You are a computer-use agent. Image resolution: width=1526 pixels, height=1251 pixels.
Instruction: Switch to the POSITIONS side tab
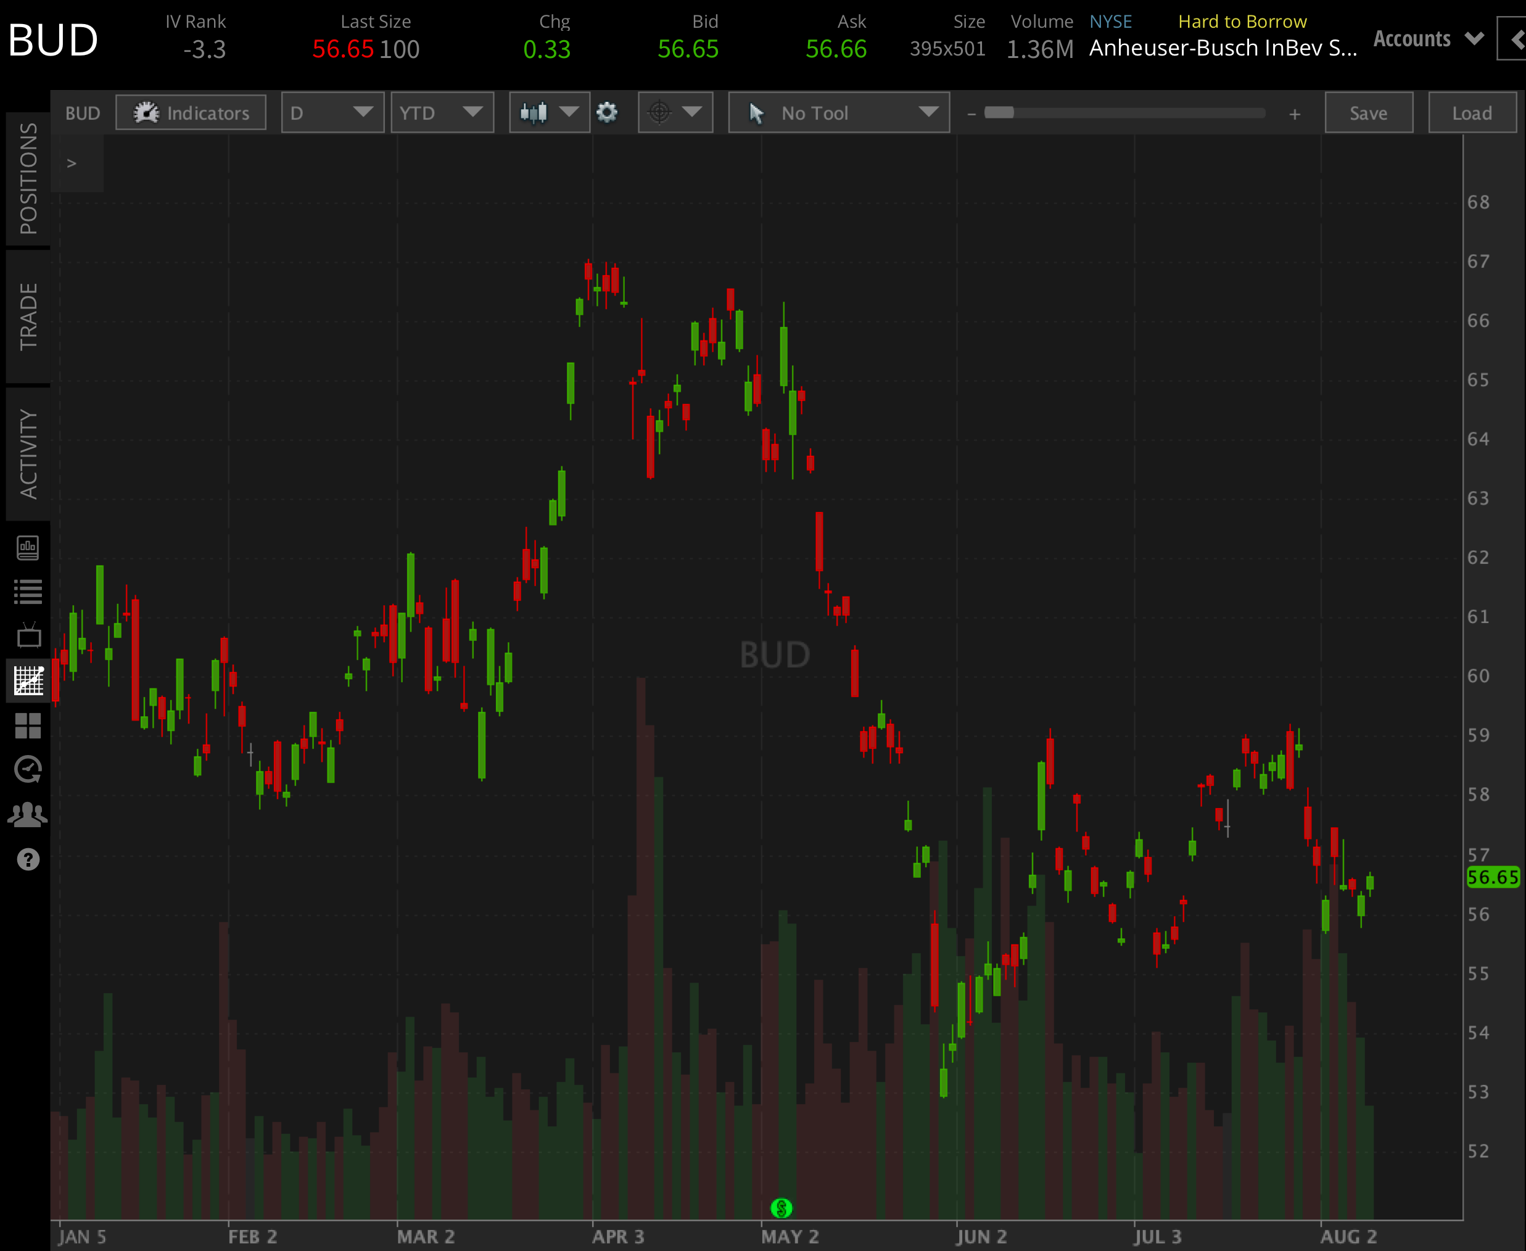[28, 179]
